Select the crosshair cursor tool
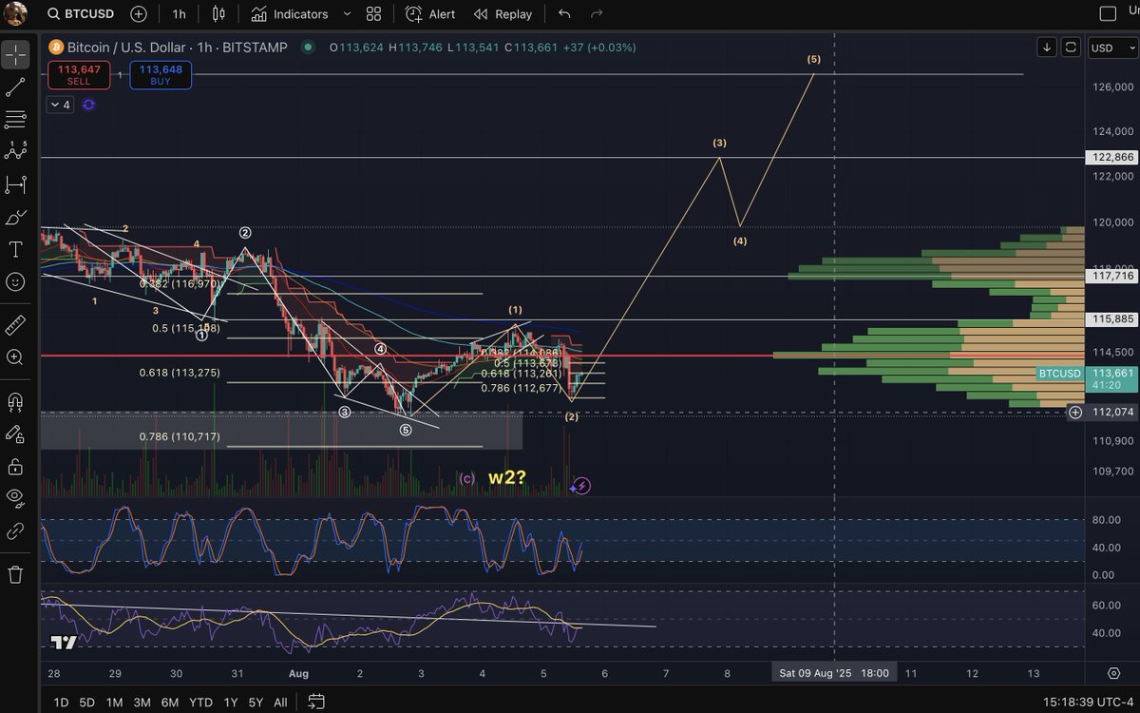The width and height of the screenshot is (1140, 713). 15,54
